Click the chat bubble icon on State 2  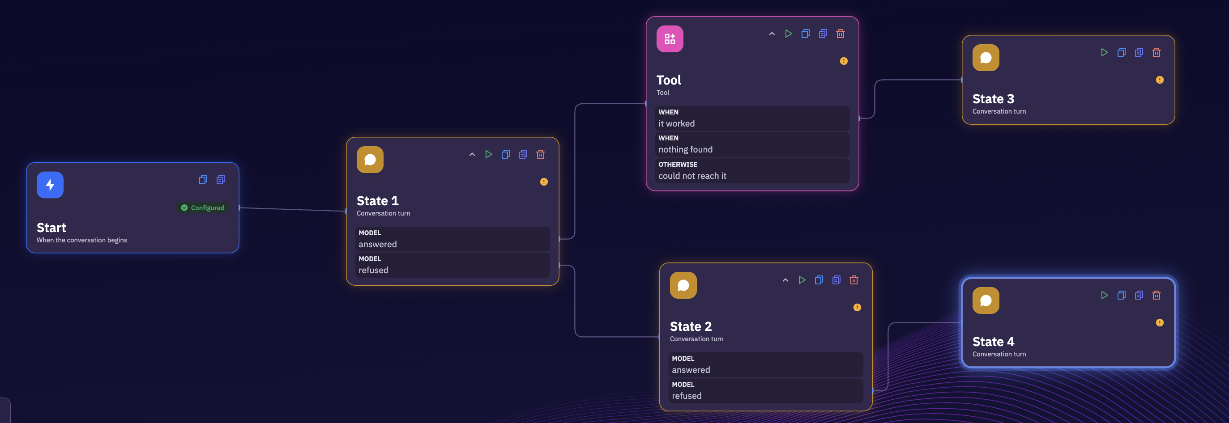pos(683,286)
